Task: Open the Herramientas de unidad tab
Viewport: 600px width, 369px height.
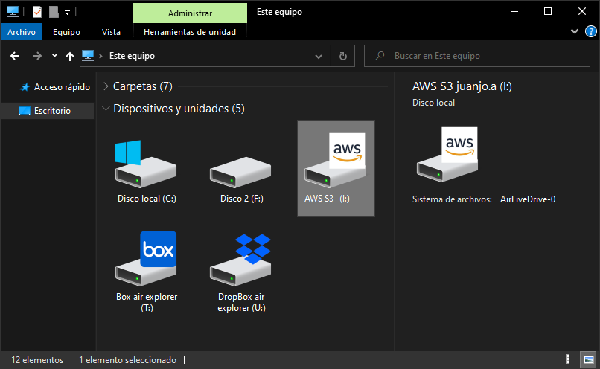Action: coord(190,32)
